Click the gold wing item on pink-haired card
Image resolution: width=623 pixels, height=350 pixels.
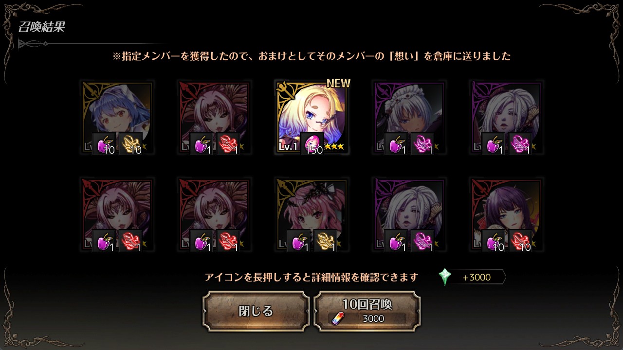(x=325, y=241)
